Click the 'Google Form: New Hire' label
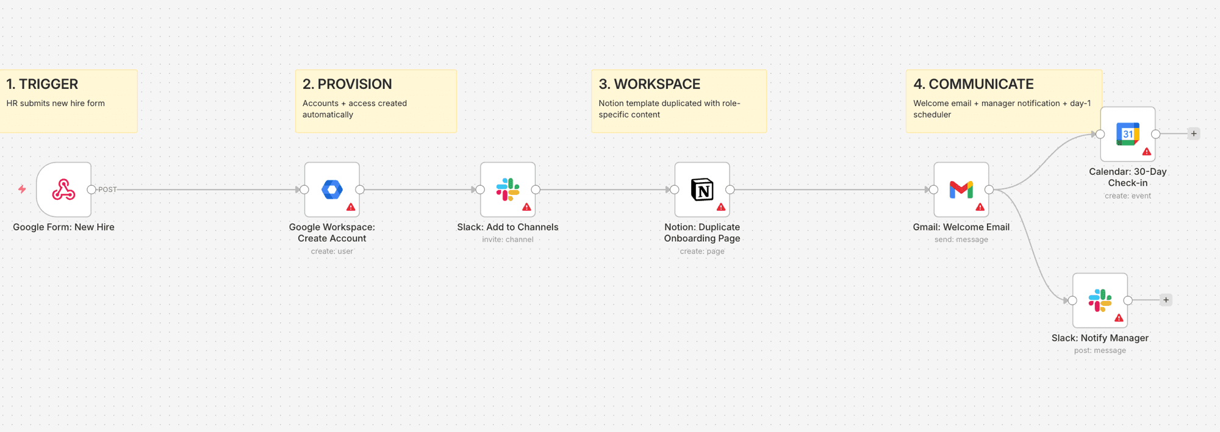The height and width of the screenshot is (432, 1220). tap(63, 227)
